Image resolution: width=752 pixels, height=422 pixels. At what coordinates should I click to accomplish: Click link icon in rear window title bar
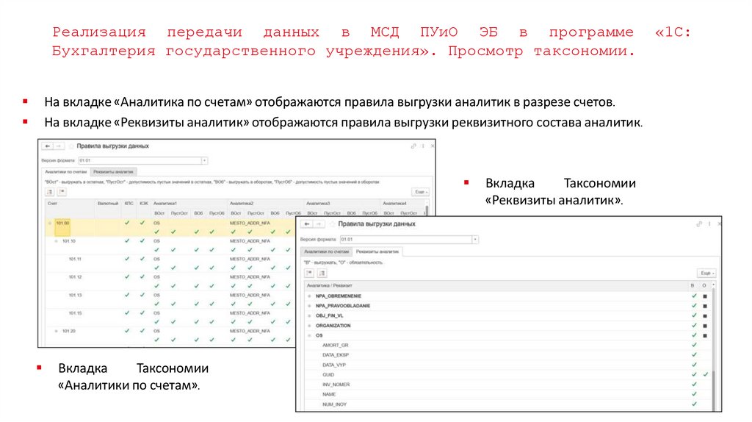click(413, 146)
